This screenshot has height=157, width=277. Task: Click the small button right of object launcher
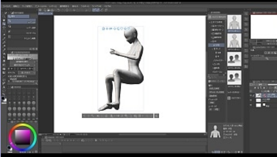[x=157, y=116]
